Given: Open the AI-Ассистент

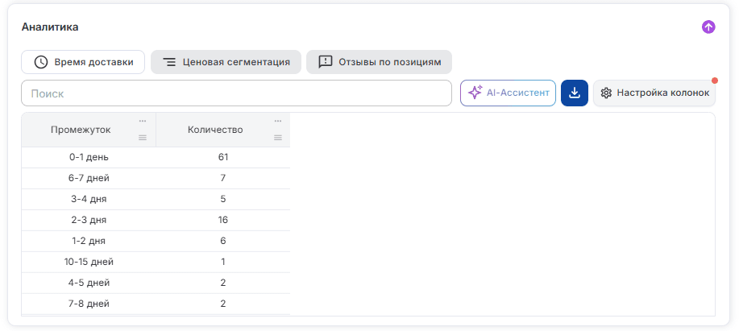Looking at the screenshot, I should pos(508,93).
